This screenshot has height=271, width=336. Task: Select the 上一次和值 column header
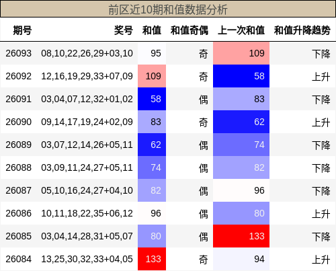click(x=241, y=30)
